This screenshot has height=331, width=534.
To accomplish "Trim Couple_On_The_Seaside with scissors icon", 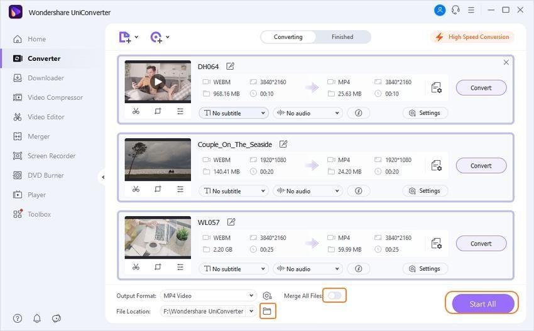I will tap(136, 189).
